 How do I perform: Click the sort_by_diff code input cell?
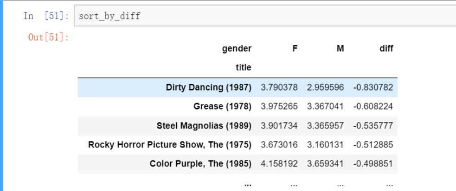coord(265,16)
